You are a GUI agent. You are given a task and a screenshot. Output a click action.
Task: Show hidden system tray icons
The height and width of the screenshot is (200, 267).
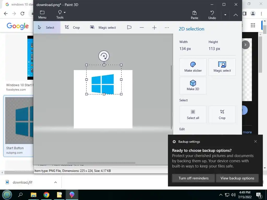pos(221,195)
